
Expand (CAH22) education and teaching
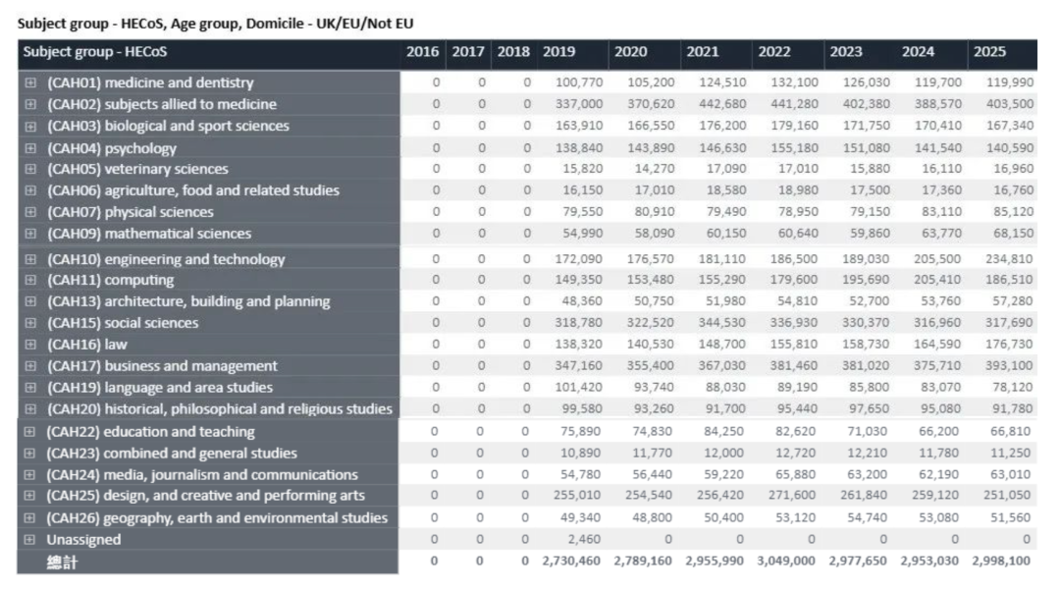click(29, 431)
